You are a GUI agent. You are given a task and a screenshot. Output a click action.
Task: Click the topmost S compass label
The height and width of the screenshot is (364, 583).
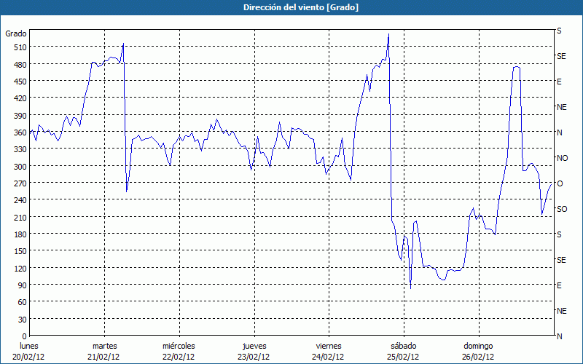[559, 31]
